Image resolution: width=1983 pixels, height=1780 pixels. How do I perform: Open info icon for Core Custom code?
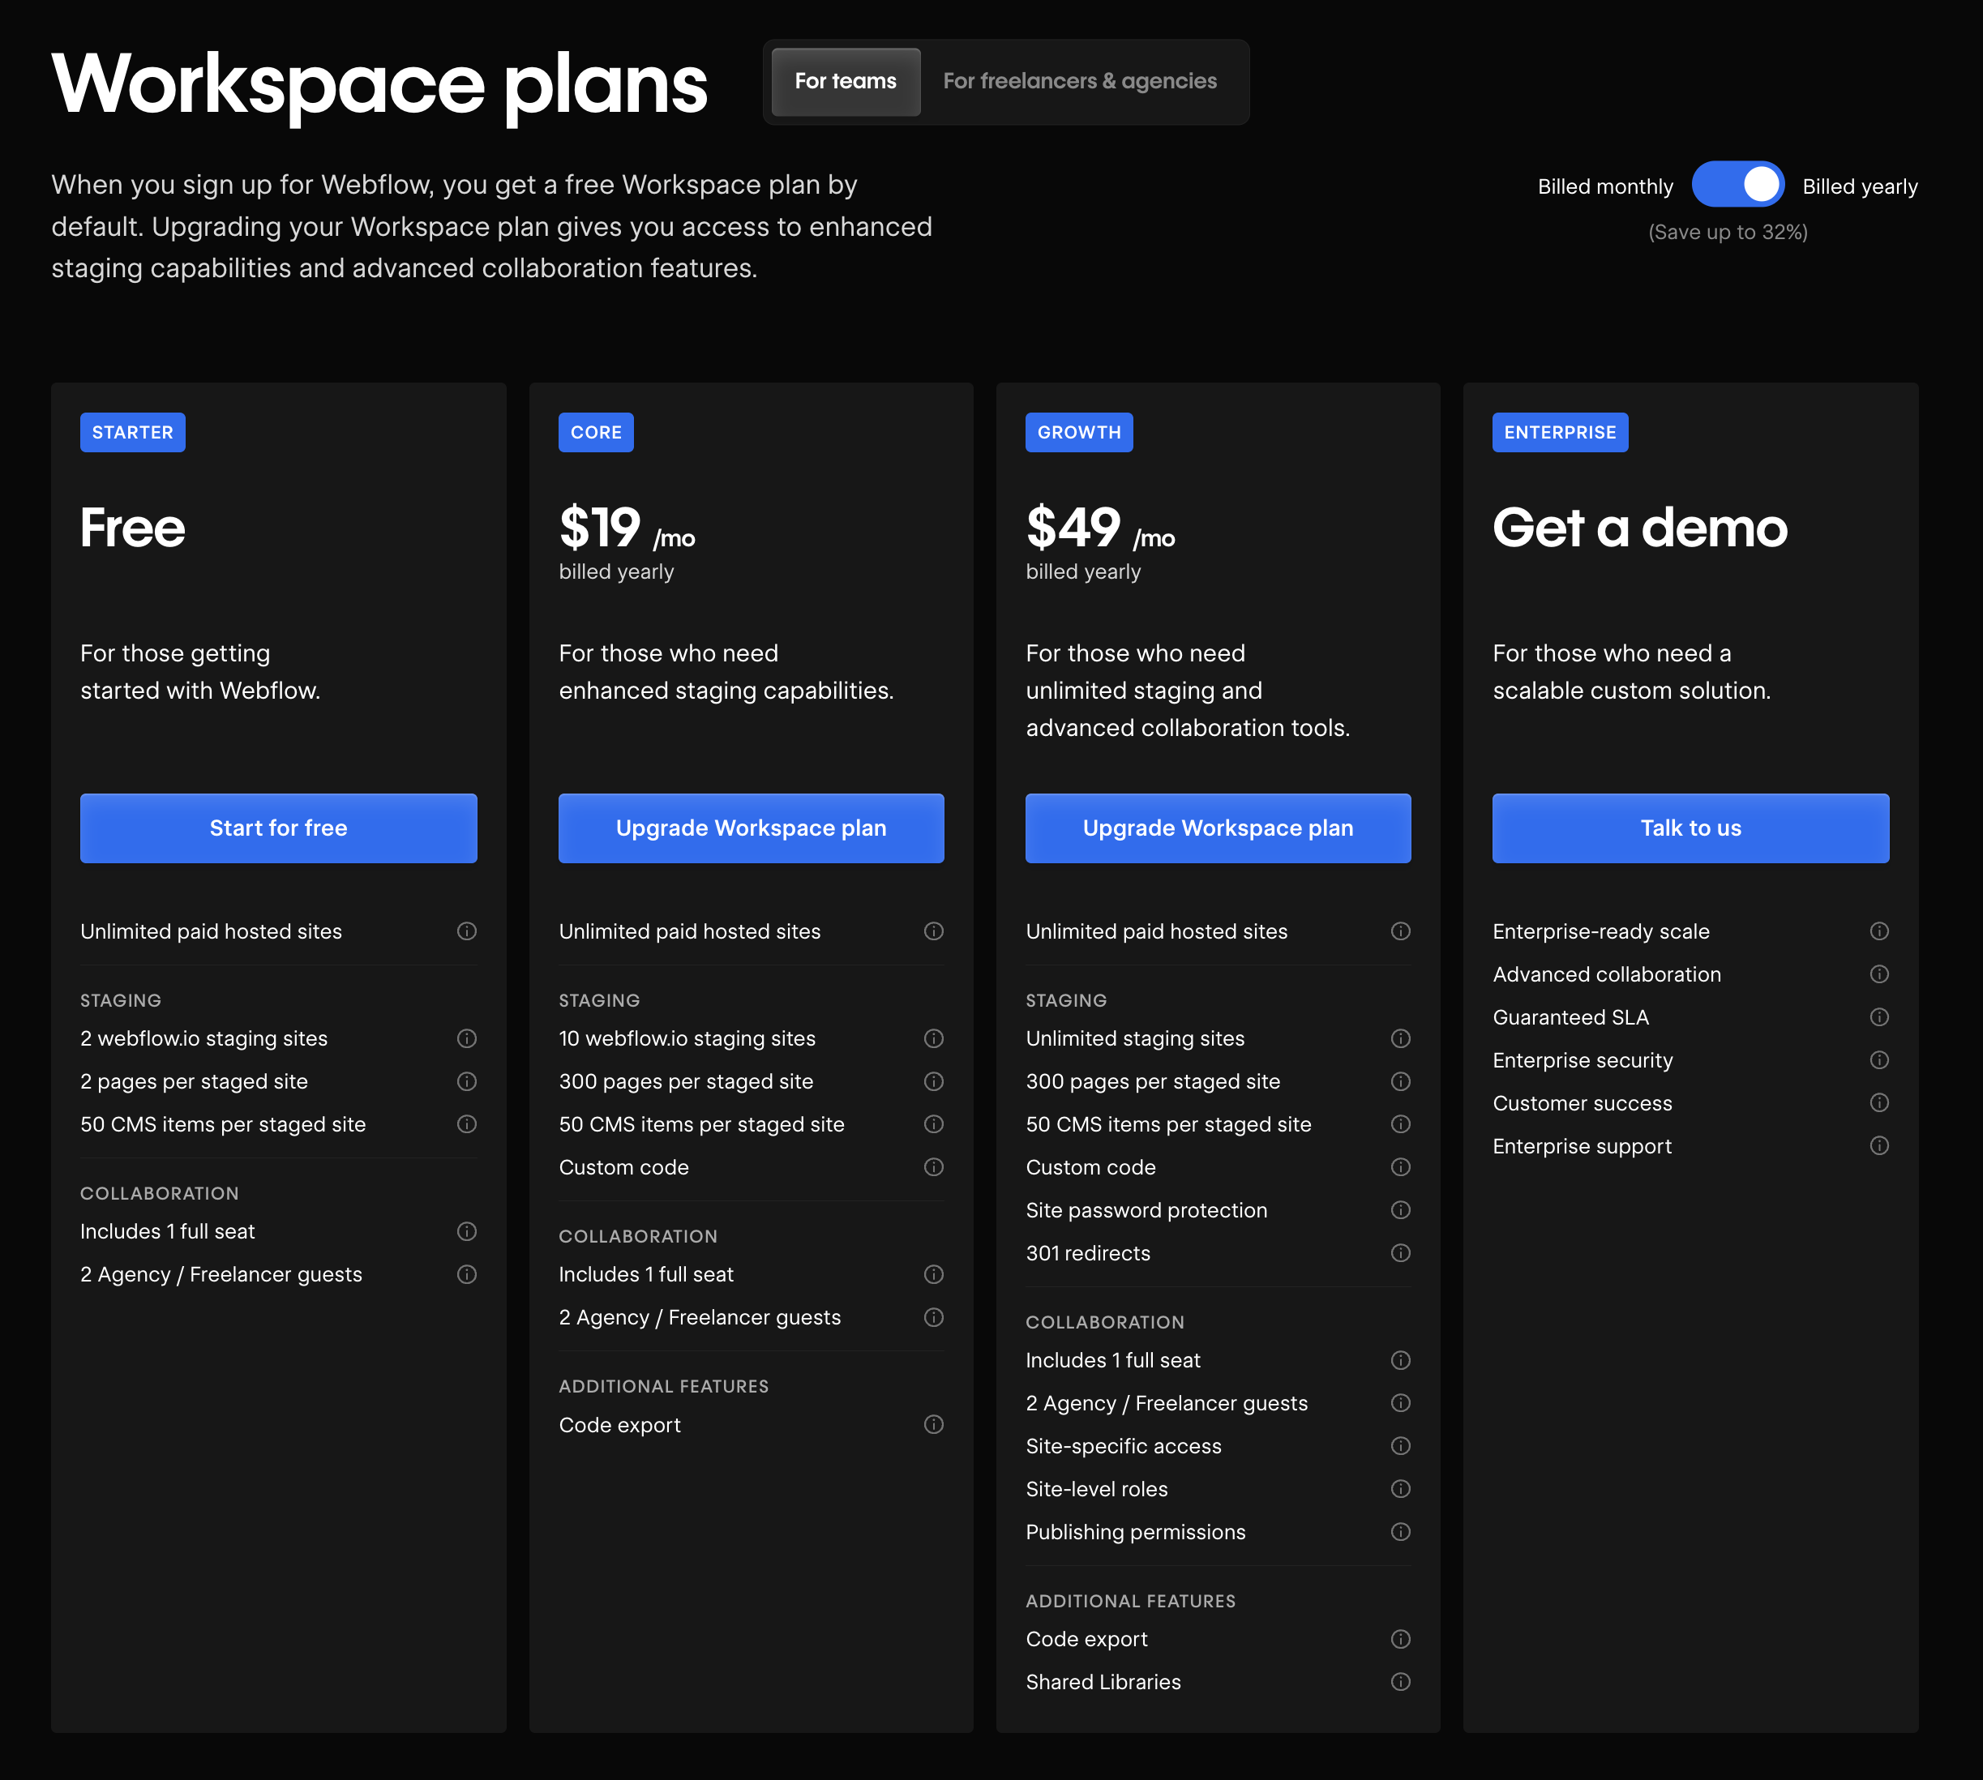(x=934, y=1168)
